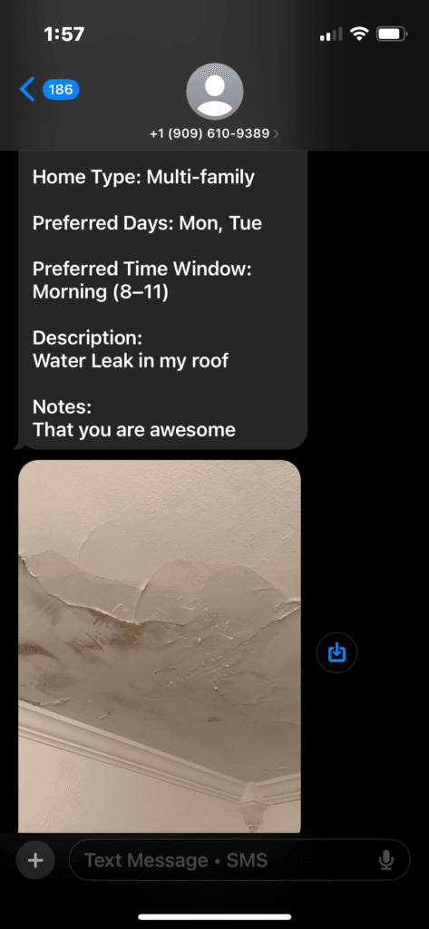Tap the cellular signal bars
Viewport: 429px width, 929px height.
pos(332,35)
